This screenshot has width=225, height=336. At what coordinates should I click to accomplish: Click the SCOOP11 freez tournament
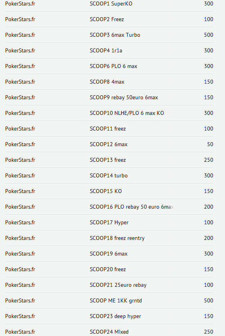pos(108,129)
